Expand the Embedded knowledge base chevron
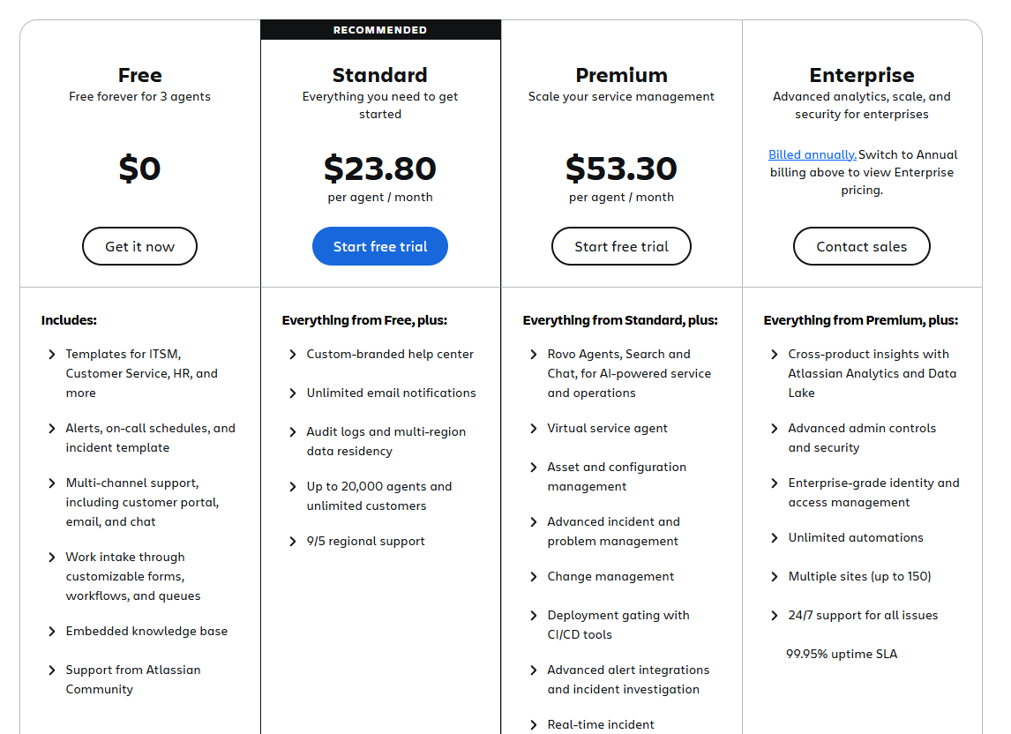The height and width of the screenshot is (734, 1011). point(52,632)
